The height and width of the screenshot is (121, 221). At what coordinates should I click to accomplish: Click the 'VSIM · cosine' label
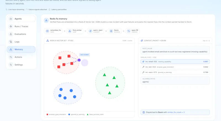(x=127, y=41)
